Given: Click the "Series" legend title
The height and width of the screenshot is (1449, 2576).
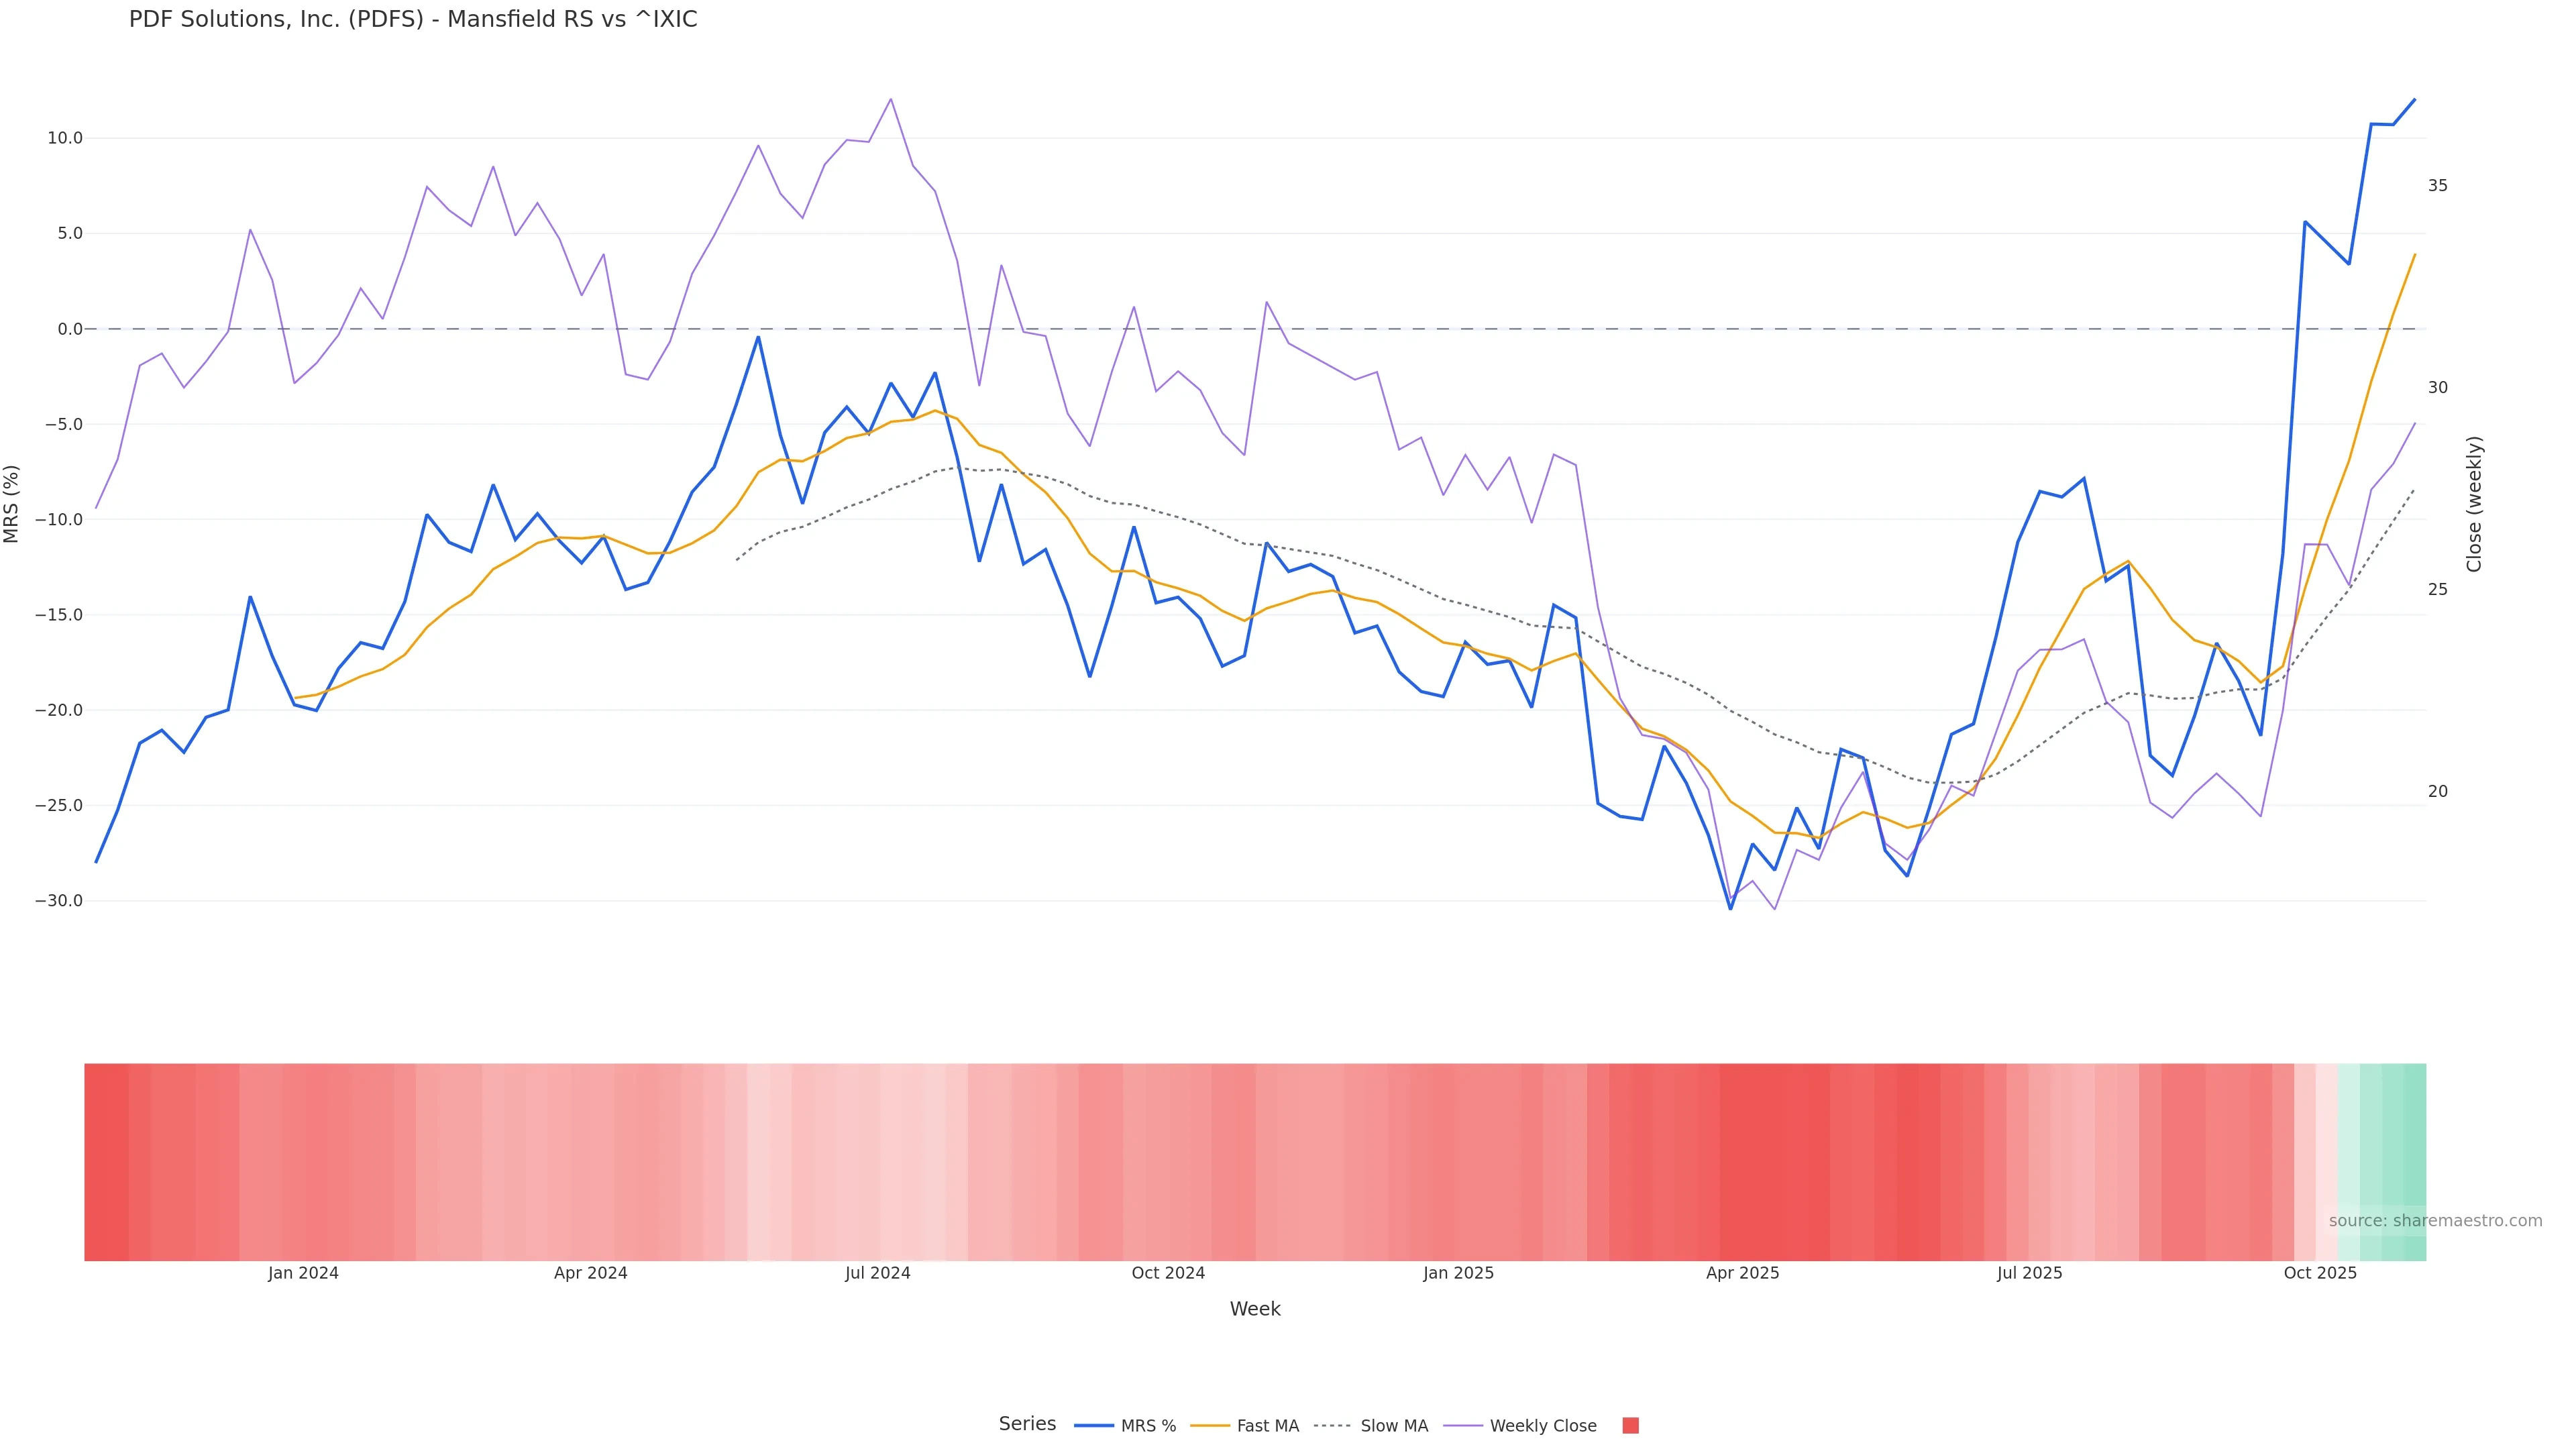Looking at the screenshot, I should click(1027, 1424).
